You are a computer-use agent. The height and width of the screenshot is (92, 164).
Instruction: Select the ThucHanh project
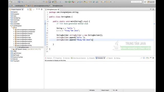pos(16,61)
